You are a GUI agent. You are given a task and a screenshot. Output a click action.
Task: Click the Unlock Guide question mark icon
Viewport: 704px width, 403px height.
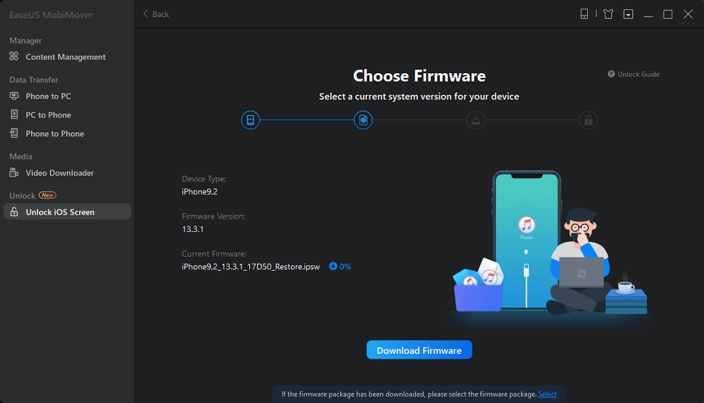tap(611, 74)
